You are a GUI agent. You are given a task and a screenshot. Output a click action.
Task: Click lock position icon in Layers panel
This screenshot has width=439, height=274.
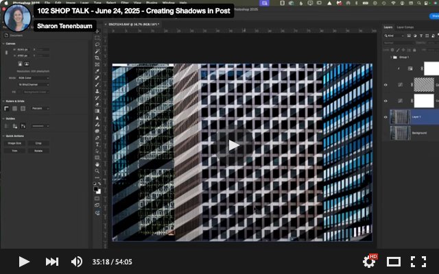[x=403, y=50]
